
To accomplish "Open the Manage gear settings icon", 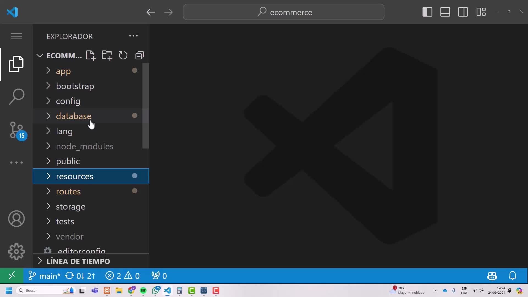I will click(x=16, y=251).
